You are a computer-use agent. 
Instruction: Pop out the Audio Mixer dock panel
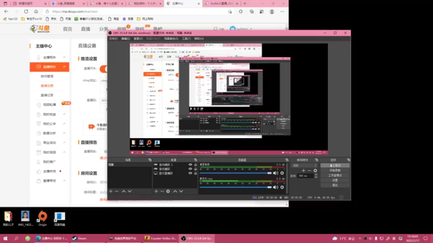click(287, 160)
